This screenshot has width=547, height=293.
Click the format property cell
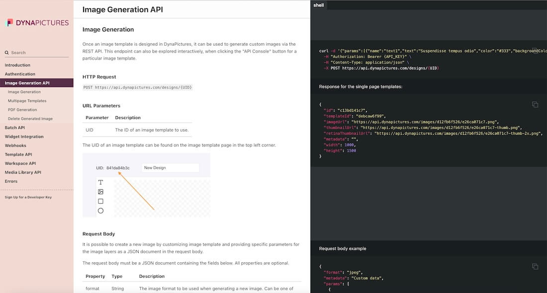92,289
